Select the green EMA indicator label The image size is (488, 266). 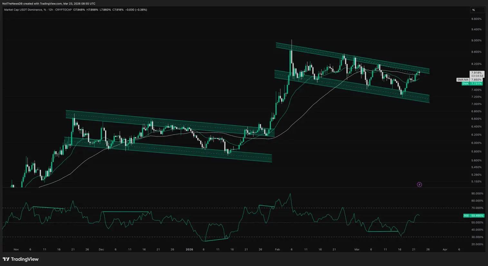(465, 84)
